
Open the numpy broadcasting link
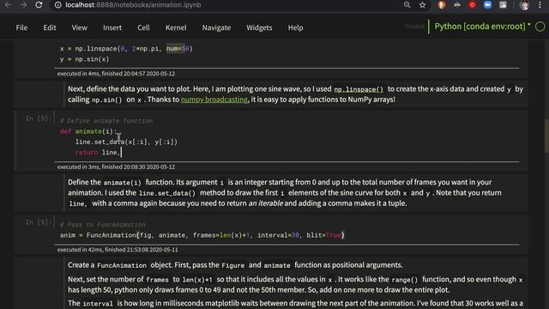click(x=214, y=100)
